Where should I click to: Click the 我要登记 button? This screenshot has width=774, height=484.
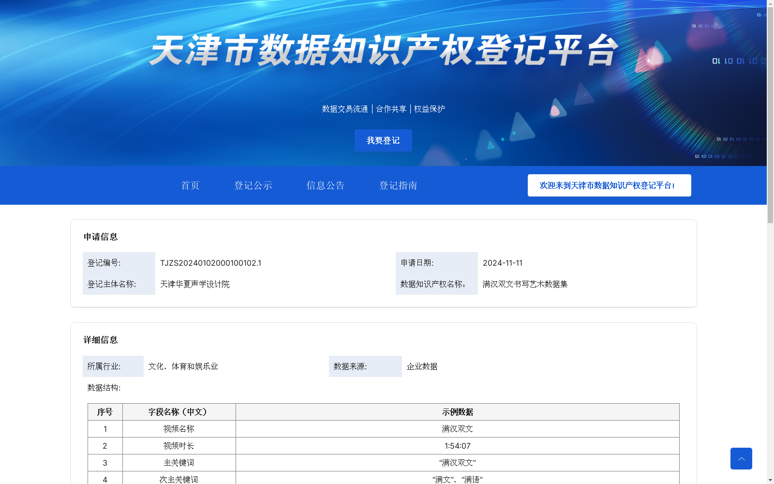(383, 140)
